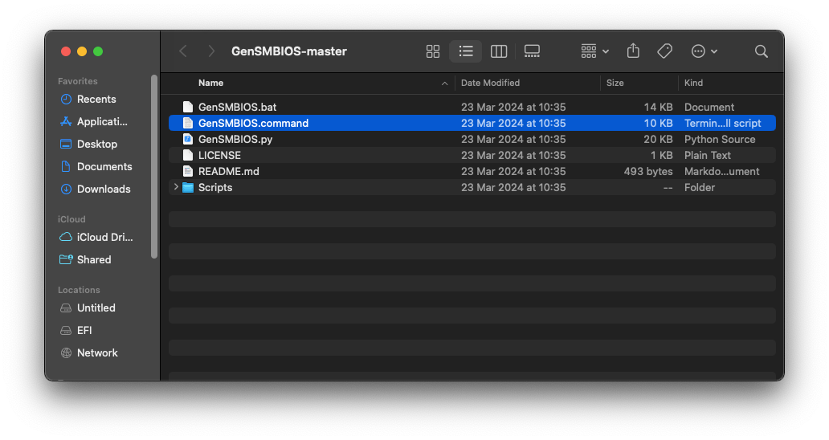
Task: Select the EFI volume
Action: click(x=84, y=330)
